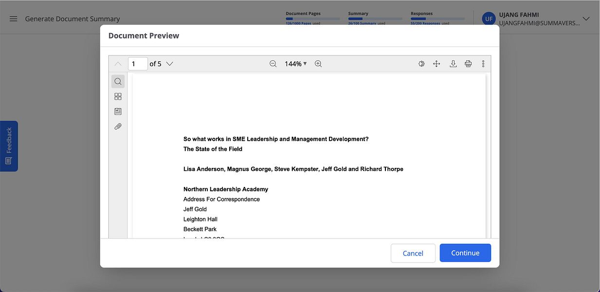Image resolution: width=600 pixels, height=292 pixels.
Task: Click the Continue button
Action: click(x=465, y=253)
